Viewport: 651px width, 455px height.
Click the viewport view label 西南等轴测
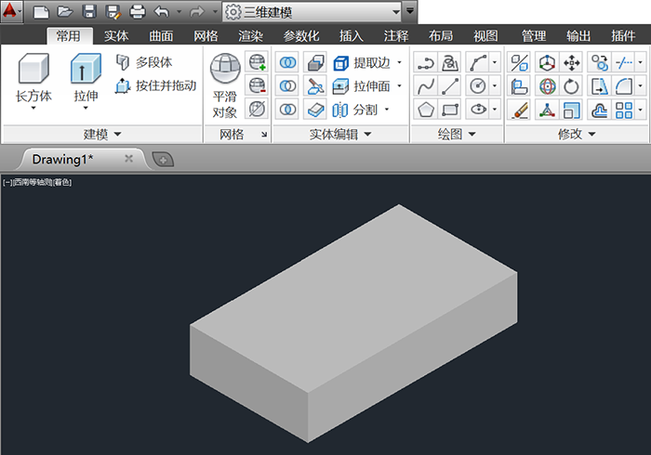33,182
